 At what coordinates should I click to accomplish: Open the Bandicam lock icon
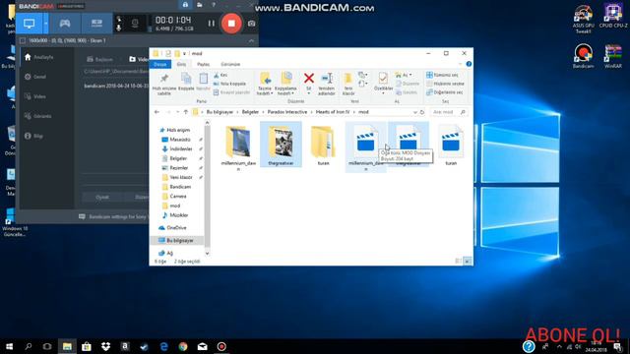185,5
